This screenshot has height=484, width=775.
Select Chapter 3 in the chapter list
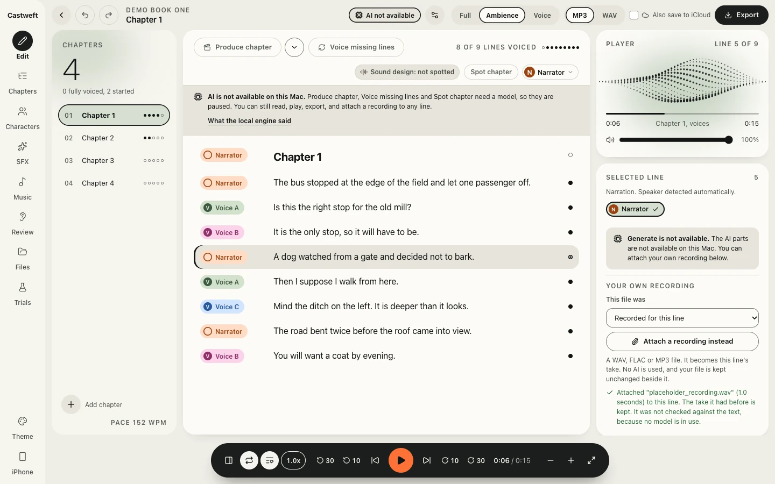pos(114,161)
